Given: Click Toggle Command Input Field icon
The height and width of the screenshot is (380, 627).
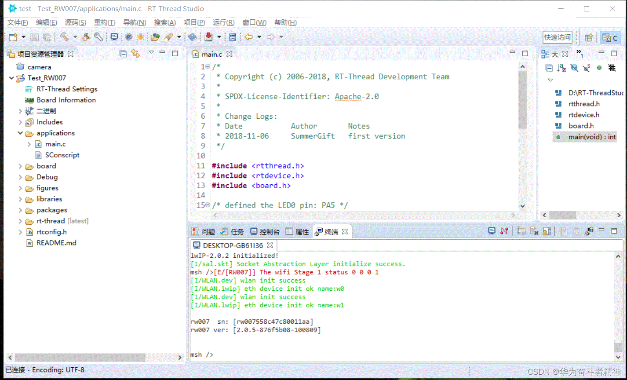Looking at the screenshot, I should (521, 231).
